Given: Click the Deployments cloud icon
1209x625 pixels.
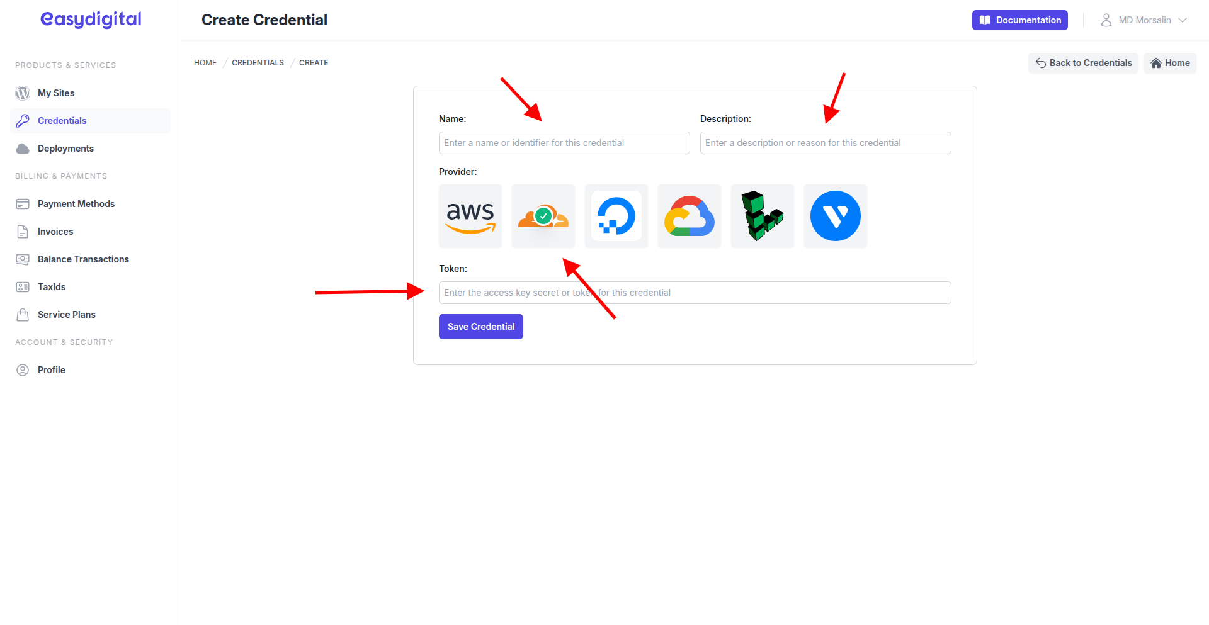Looking at the screenshot, I should (23, 148).
